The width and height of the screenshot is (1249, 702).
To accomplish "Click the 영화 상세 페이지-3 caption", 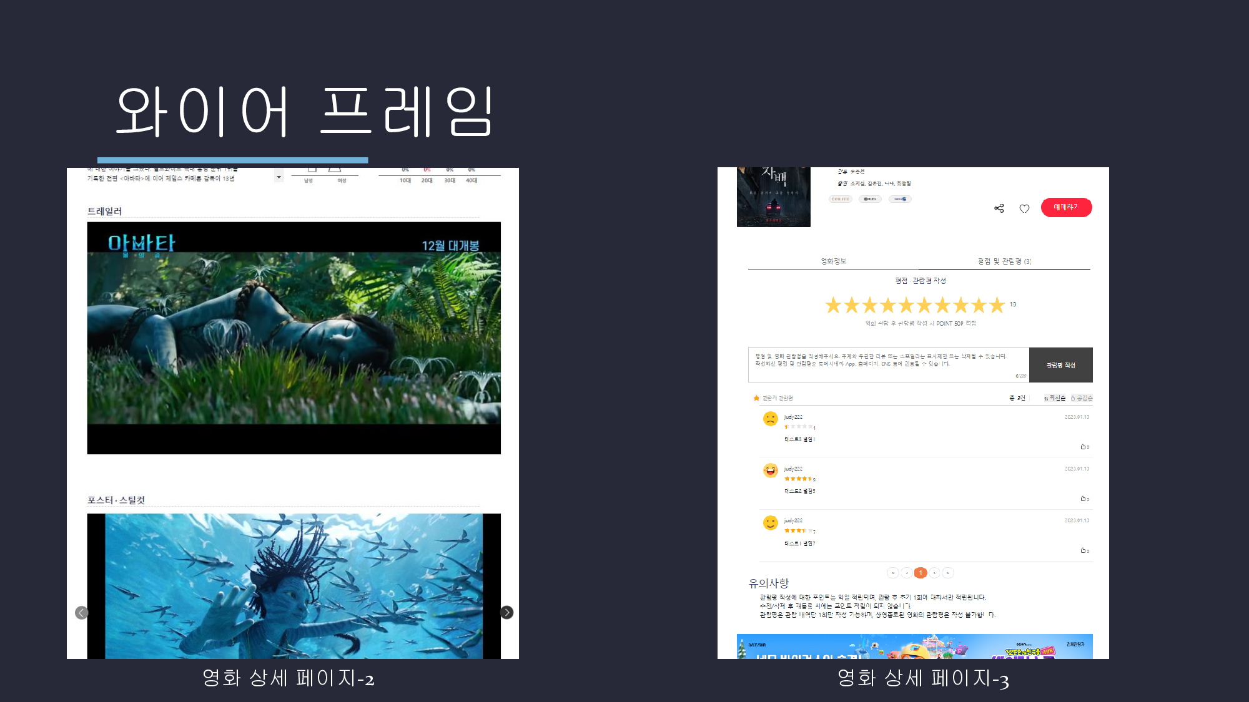I will click(923, 678).
